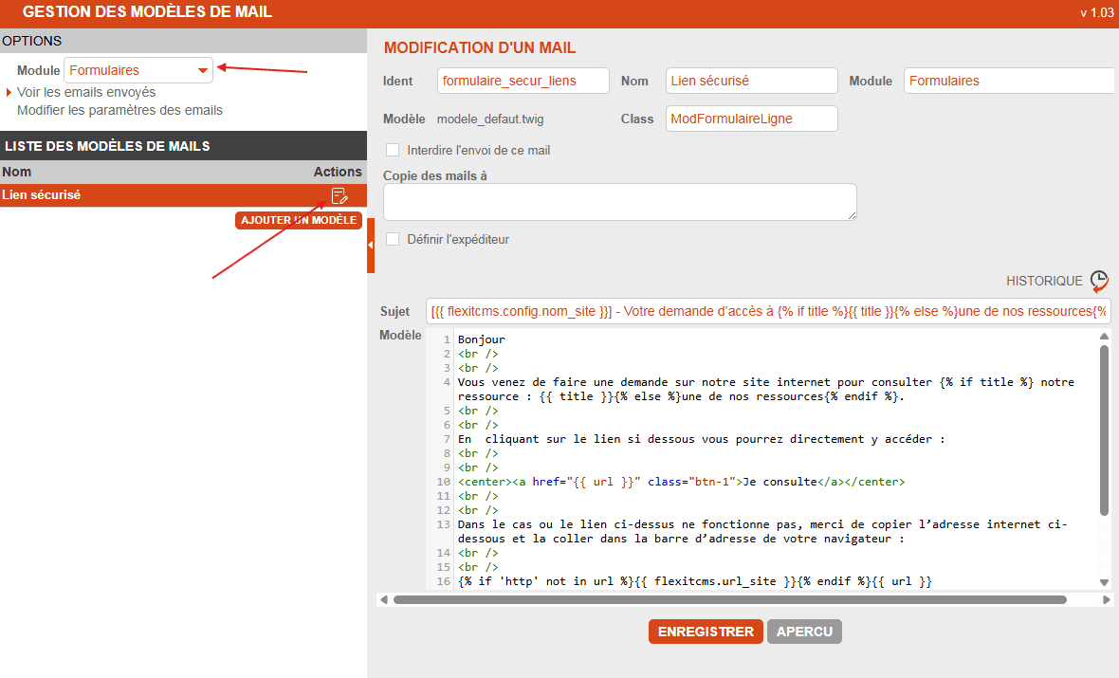Enable Interdire l'envoi de ce mail checkbox

point(393,150)
